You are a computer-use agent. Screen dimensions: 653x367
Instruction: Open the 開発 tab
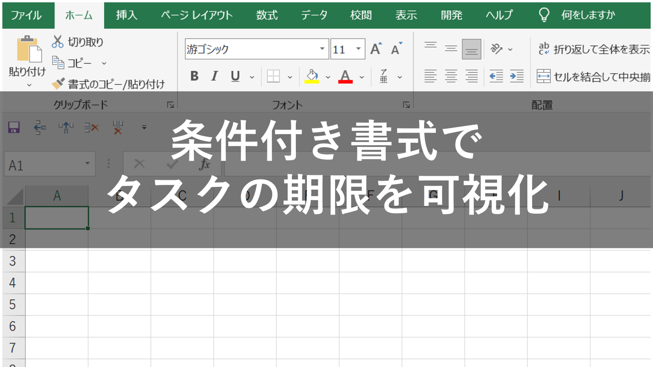451,15
